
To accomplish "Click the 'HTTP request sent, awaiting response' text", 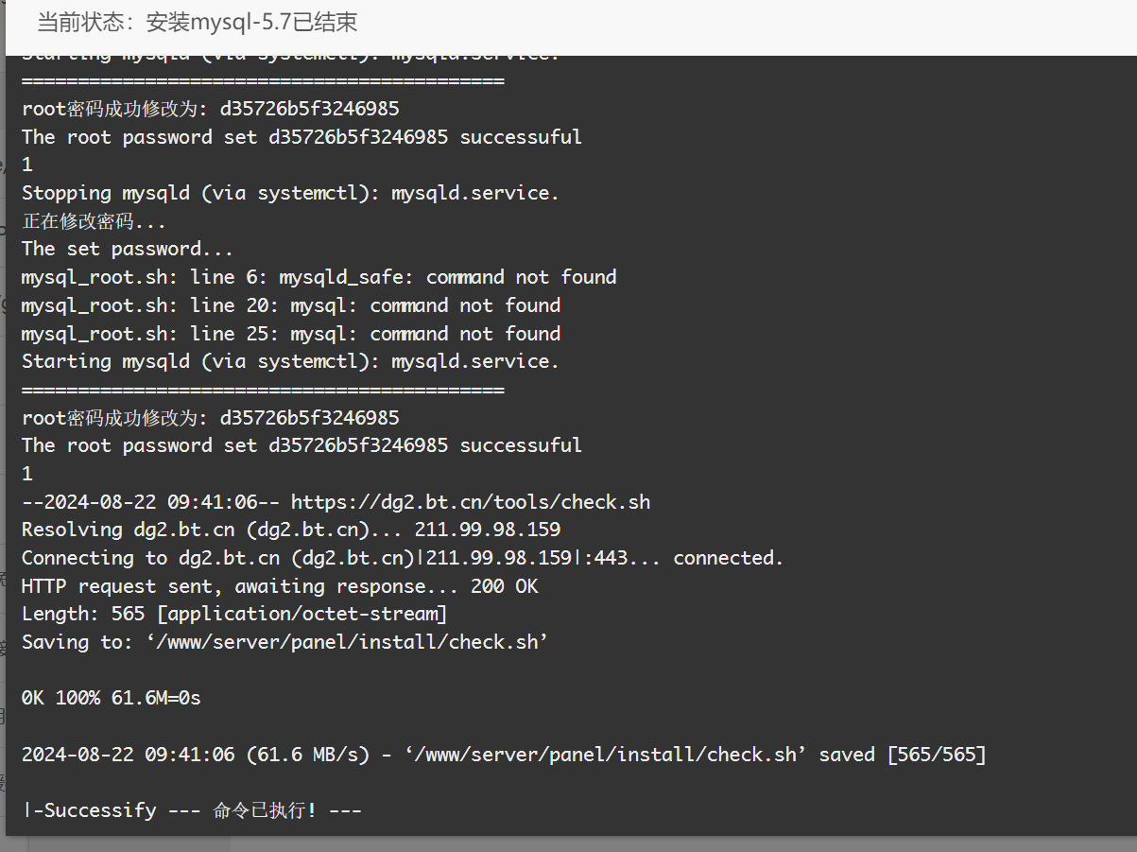I will [240, 586].
